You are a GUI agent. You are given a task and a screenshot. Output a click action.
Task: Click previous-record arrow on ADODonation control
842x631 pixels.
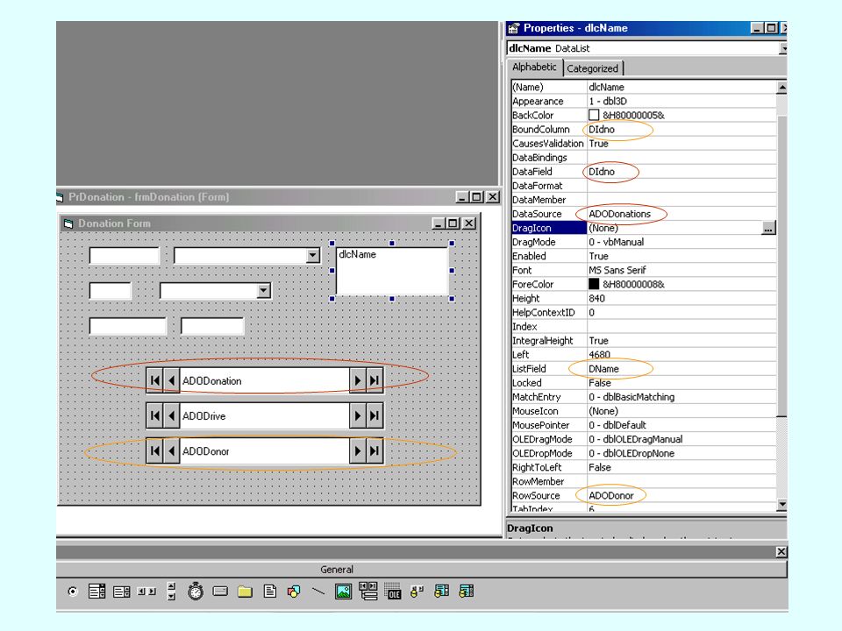coord(171,380)
